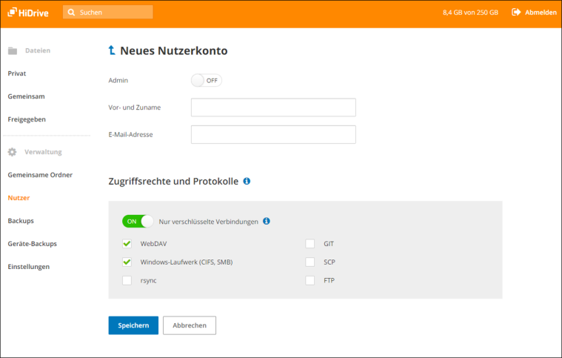Click the Verwaltung section heading

coord(43,152)
